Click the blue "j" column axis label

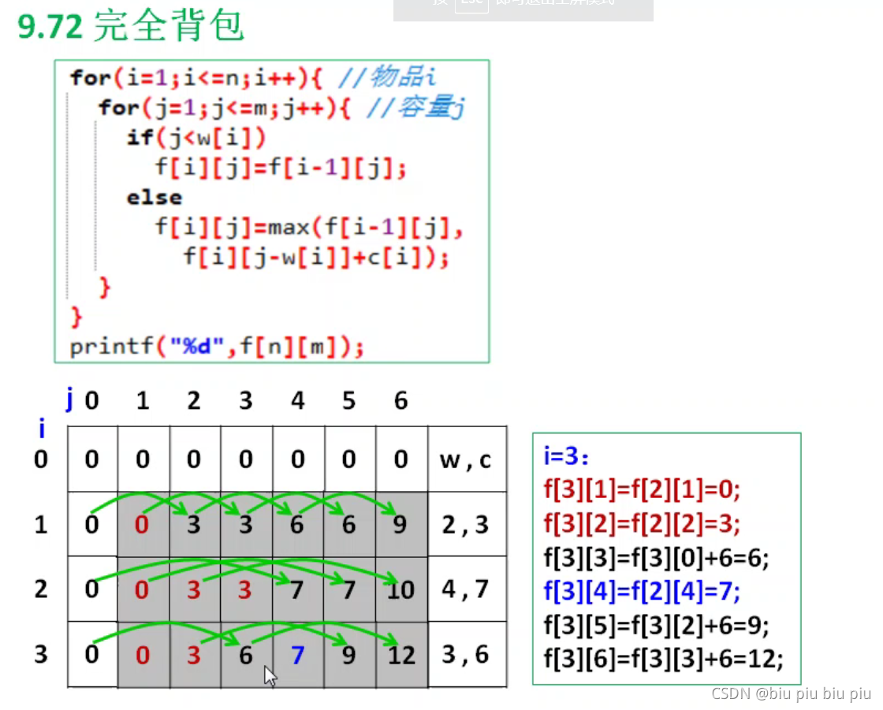[69, 400]
